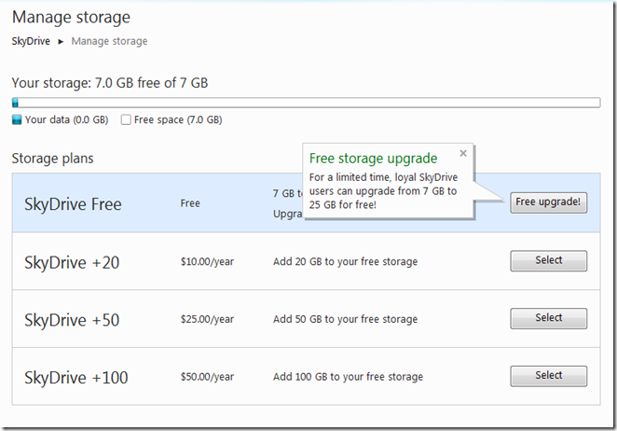Close the Free storage upgrade tooltip
The width and height of the screenshot is (617, 431).
click(463, 154)
